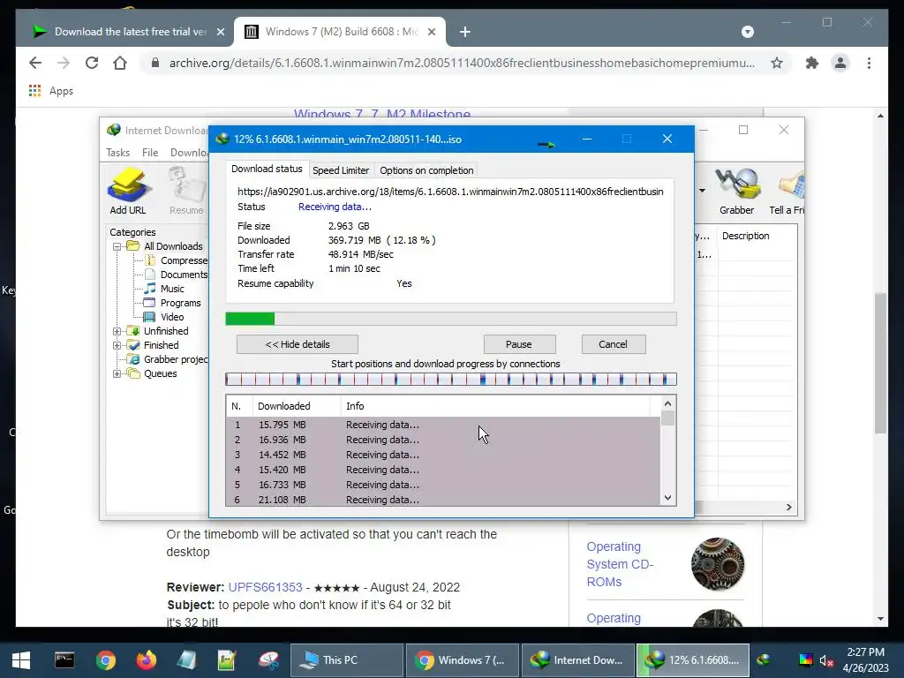Open the Chrome profile avatar

click(840, 63)
